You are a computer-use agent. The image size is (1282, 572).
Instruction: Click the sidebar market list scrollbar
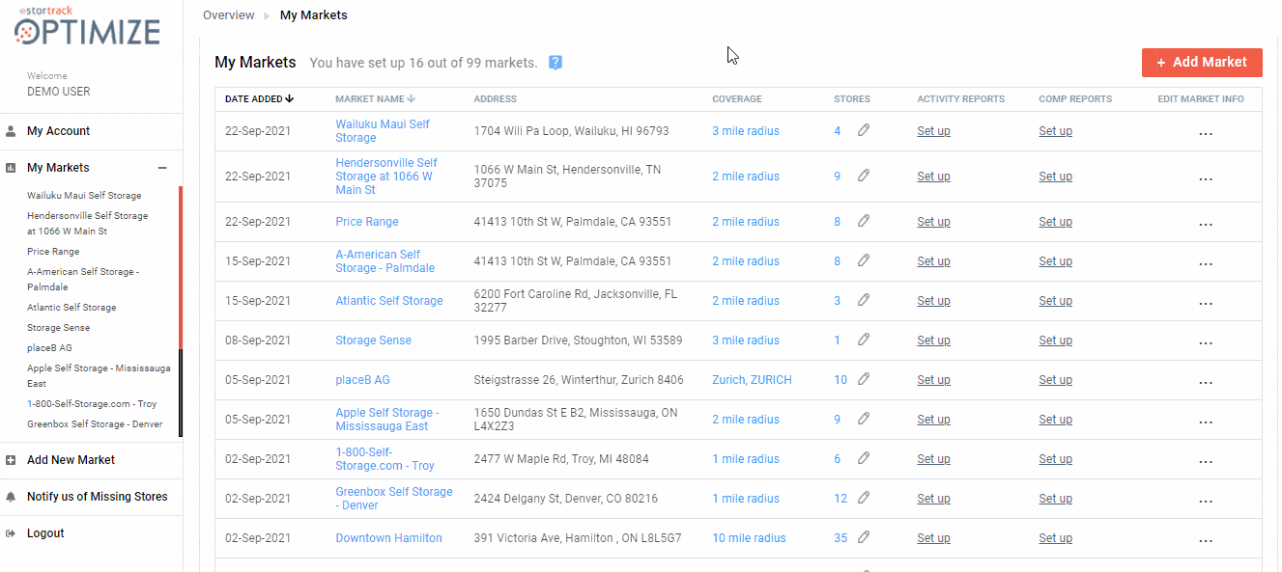(x=181, y=312)
